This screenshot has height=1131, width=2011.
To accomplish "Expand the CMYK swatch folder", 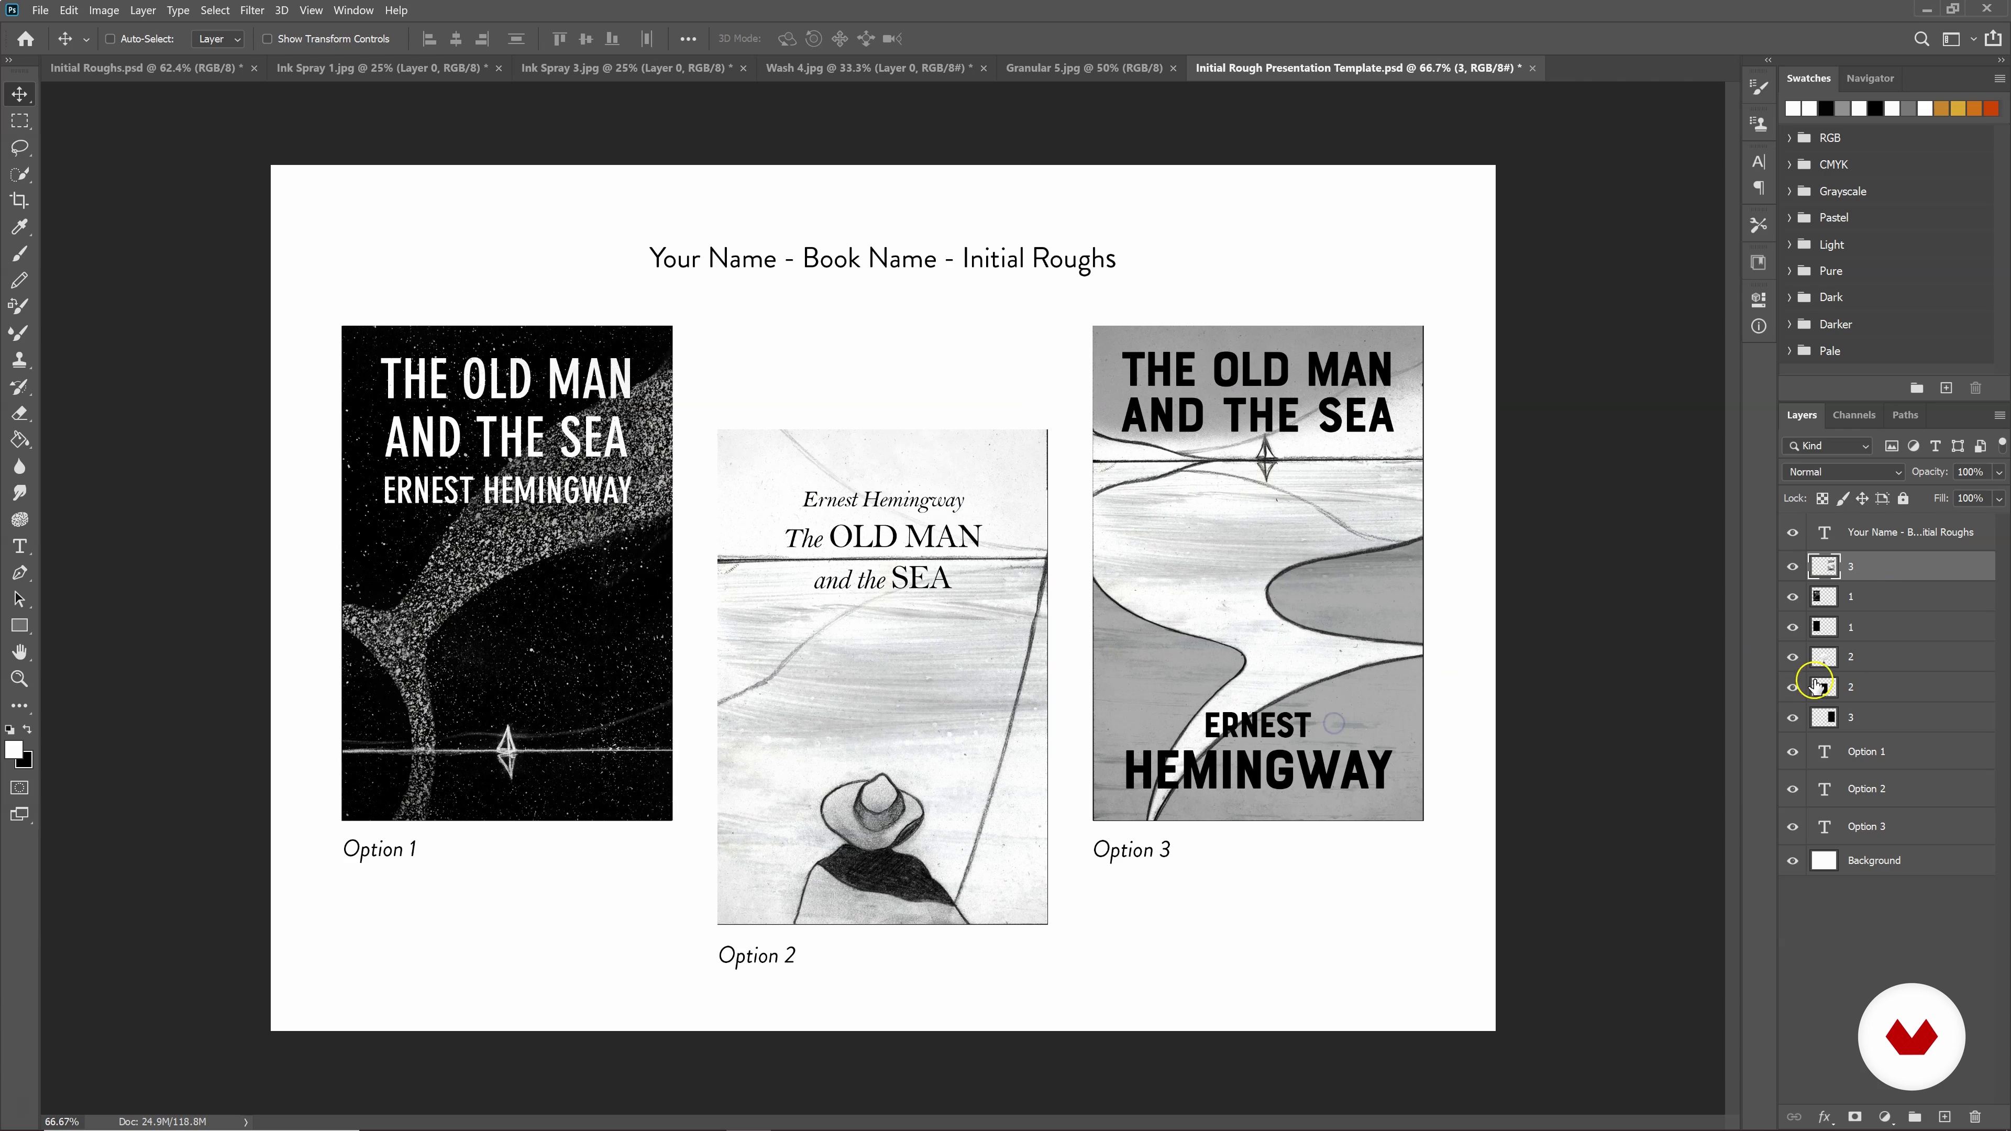I will (x=1789, y=165).
